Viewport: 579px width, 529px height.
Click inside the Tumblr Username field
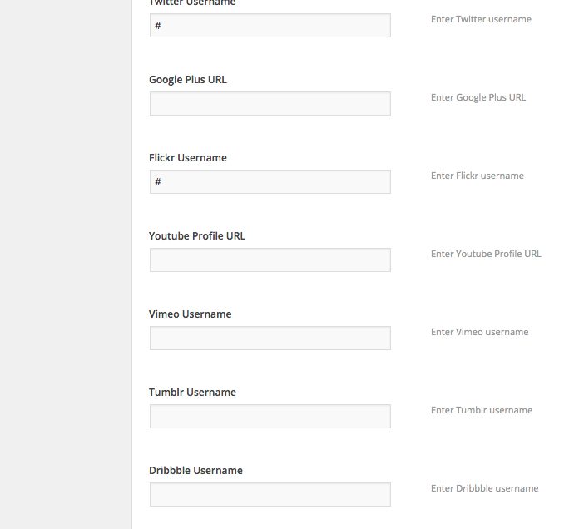(270, 417)
